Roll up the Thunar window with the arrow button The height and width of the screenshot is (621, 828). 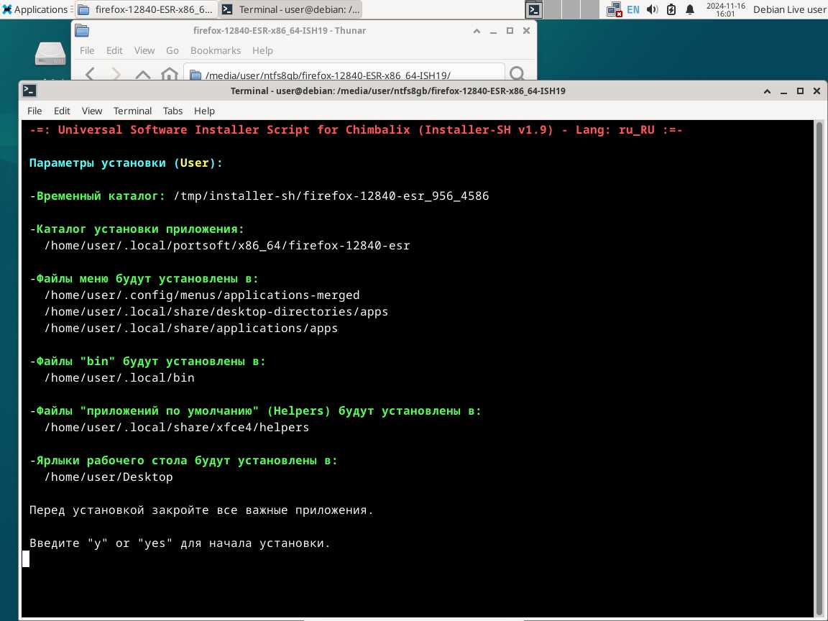477,31
